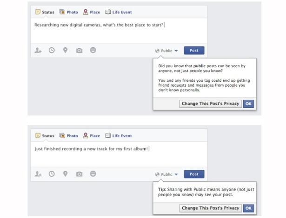
Task: Click Post button for album status
Action: coord(194,174)
